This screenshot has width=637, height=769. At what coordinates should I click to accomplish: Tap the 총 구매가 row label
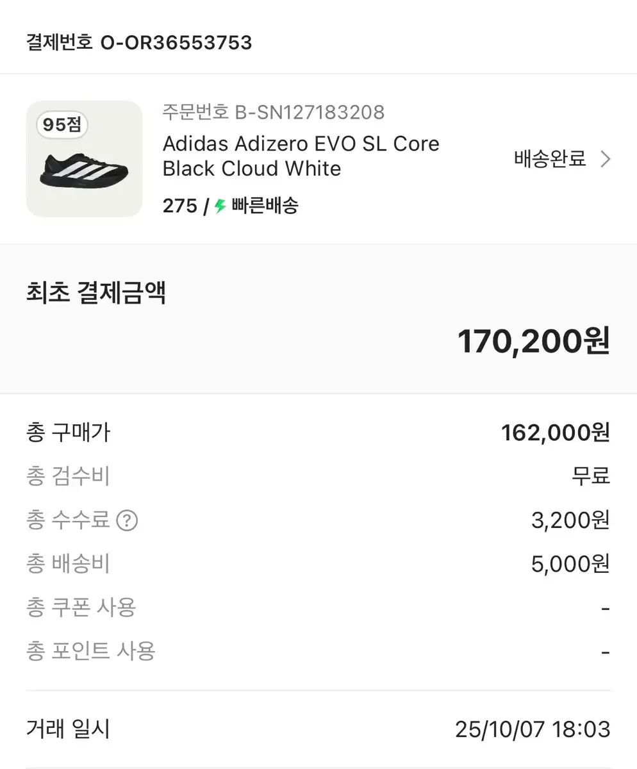[x=68, y=433]
